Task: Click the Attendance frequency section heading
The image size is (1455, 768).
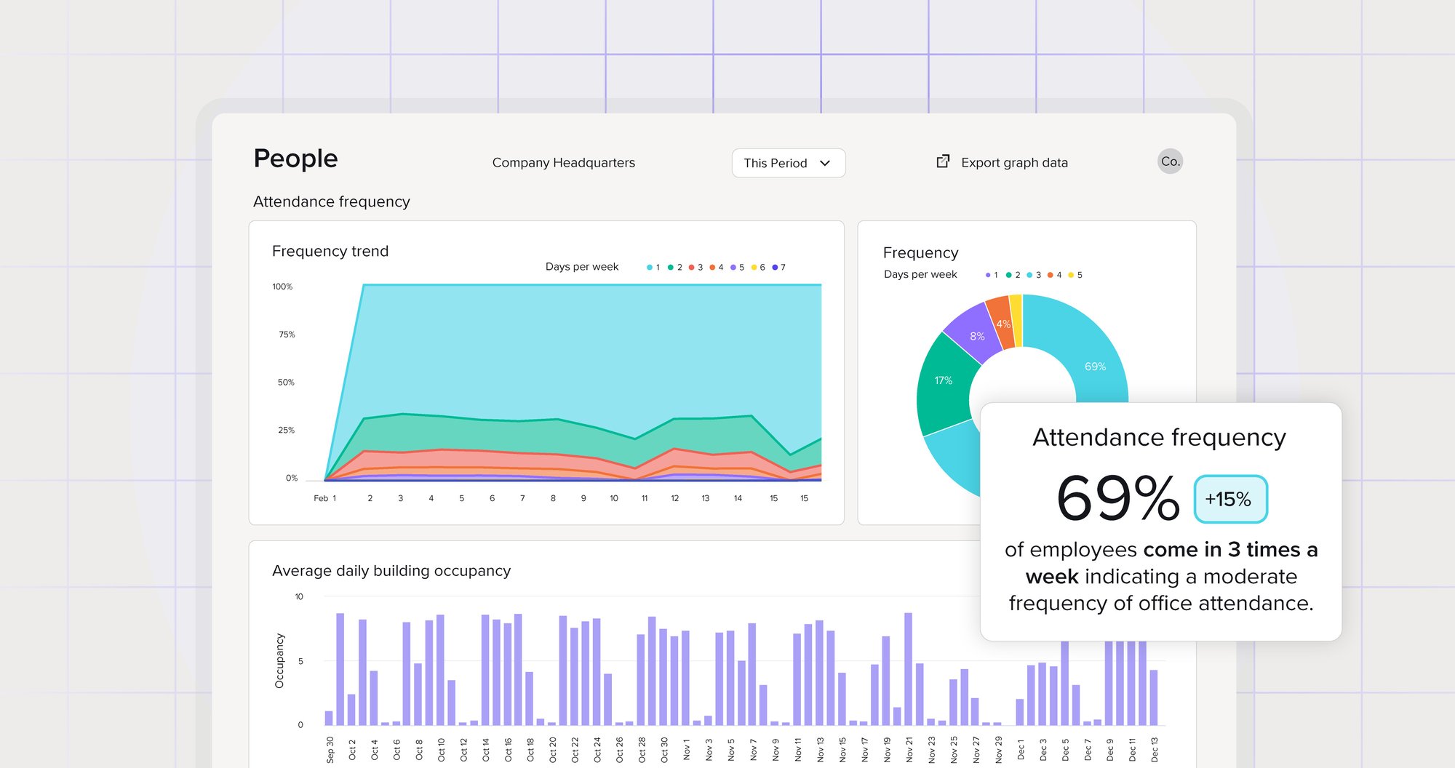Action: tap(331, 201)
